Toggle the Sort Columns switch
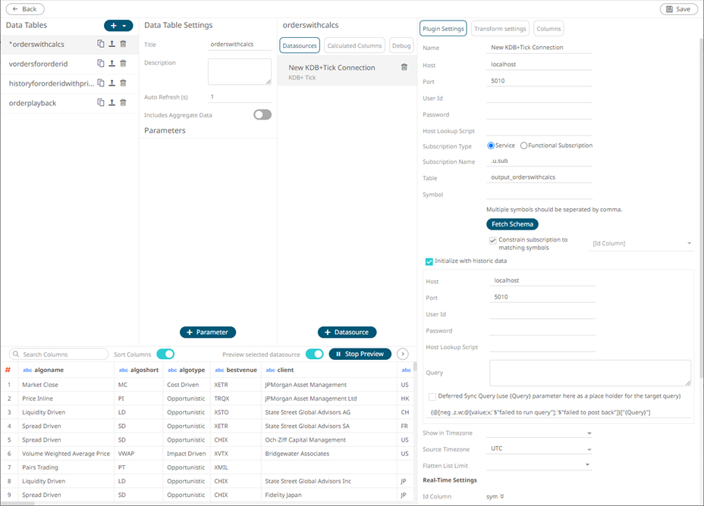Screen dimensions: 704x506 pyautogui.click(x=166, y=354)
